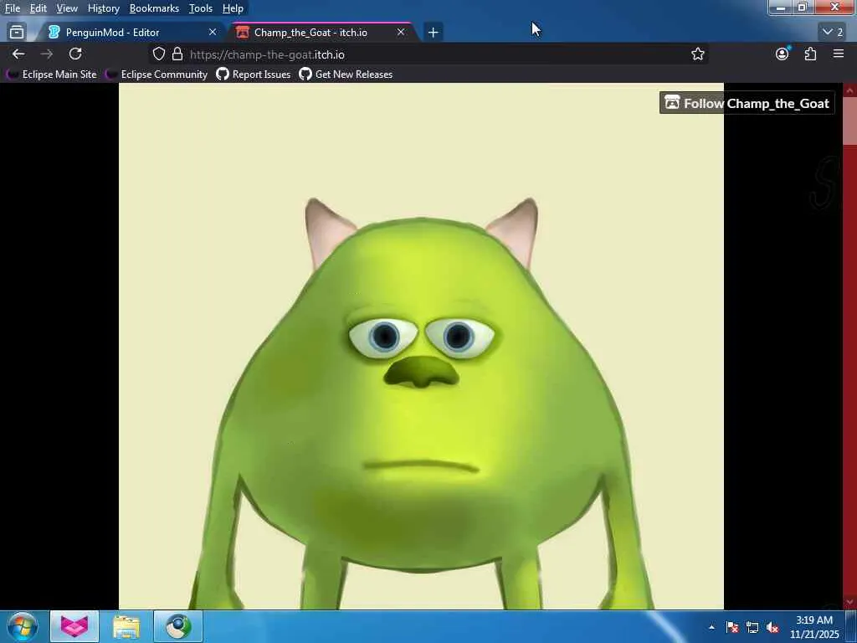Viewport: 857px width, 643px height.
Task: Open the clock showing 3:19 AM
Action: click(813, 627)
